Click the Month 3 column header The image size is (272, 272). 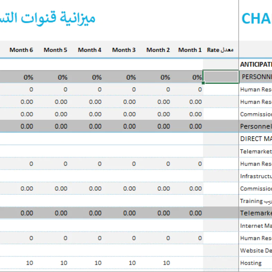124,50
